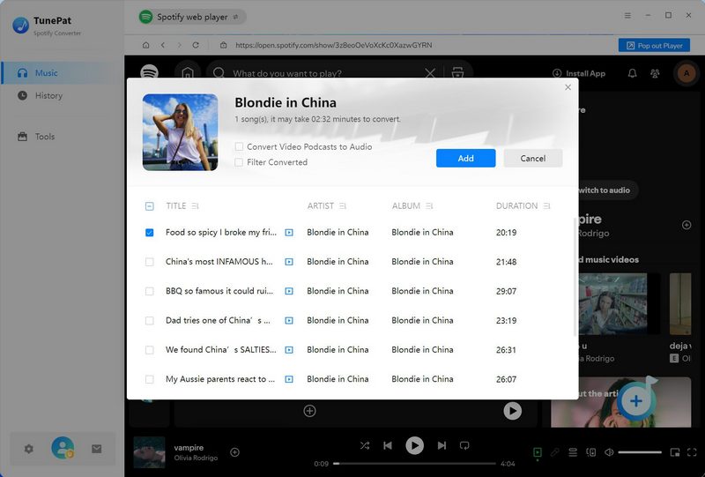Reload the Spotify web player page

click(x=196, y=45)
